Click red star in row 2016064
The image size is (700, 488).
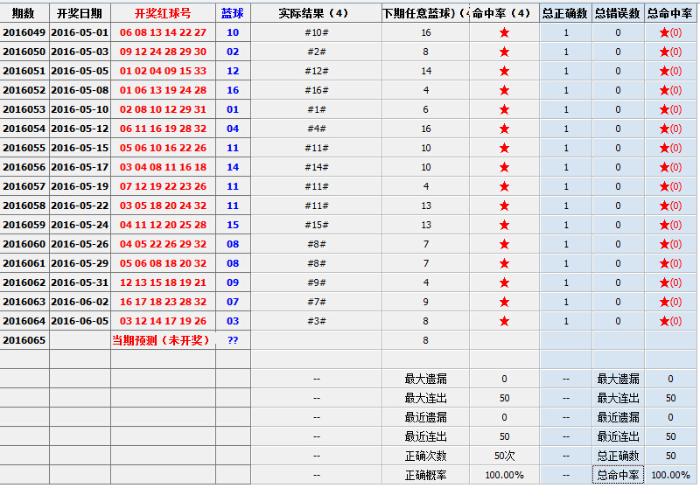[505, 321]
